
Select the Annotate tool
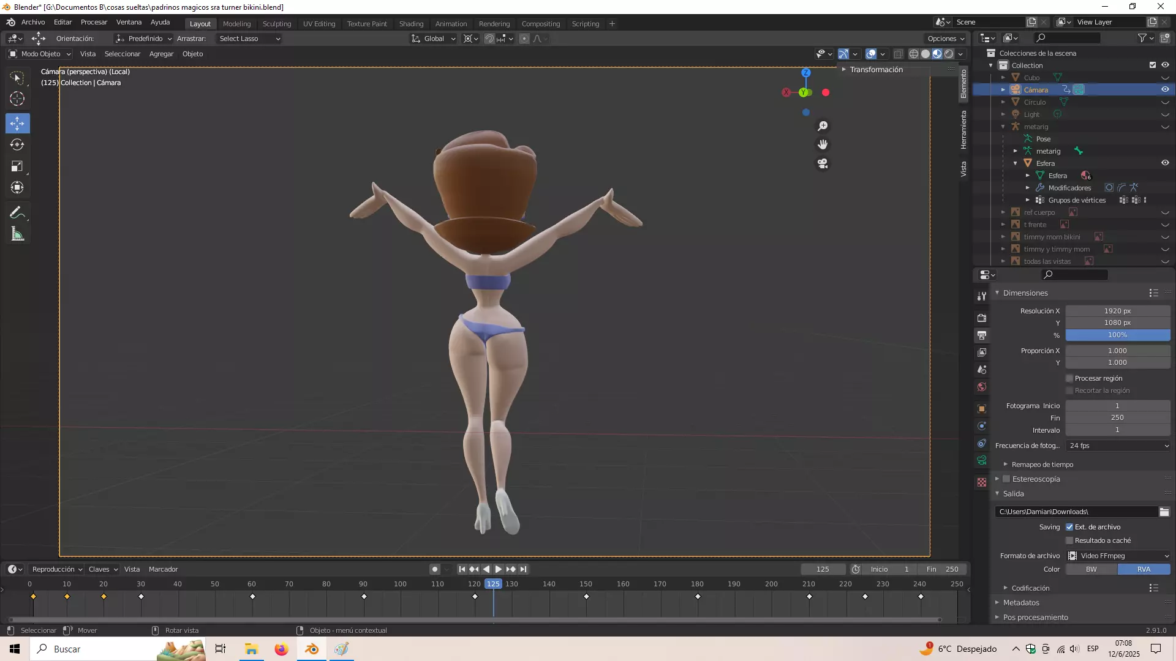click(x=17, y=213)
